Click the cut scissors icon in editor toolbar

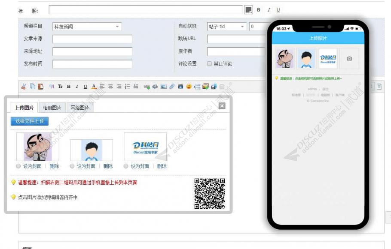click(x=24, y=87)
